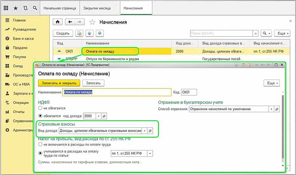Add Начисления to favorites with star
This screenshot has width=296, height=175.
pyautogui.click(x=92, y=22)
